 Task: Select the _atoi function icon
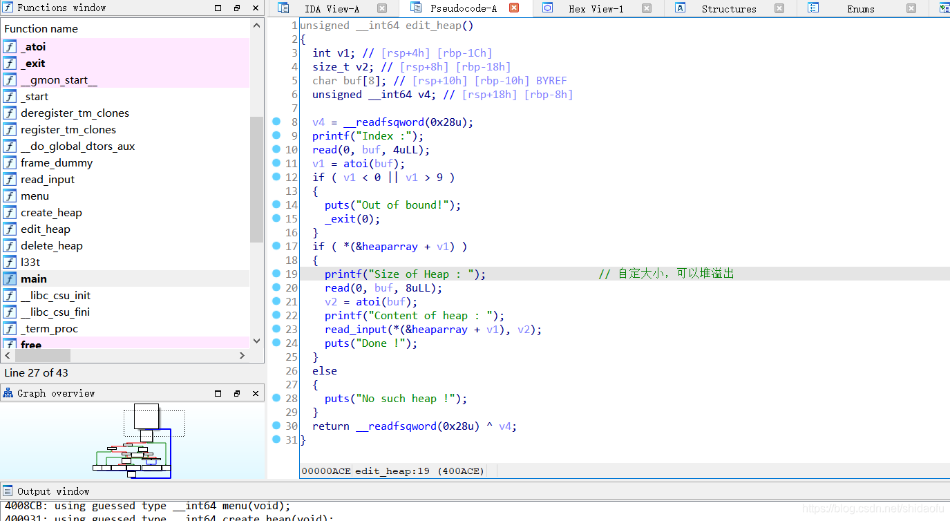pyautogui.click(x=10, y=47)
